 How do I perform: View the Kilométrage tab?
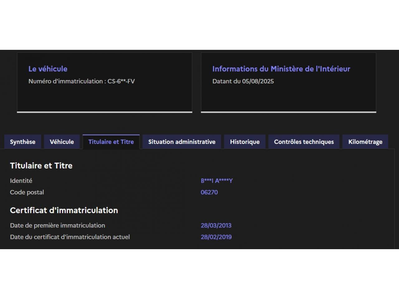[365, 142]
